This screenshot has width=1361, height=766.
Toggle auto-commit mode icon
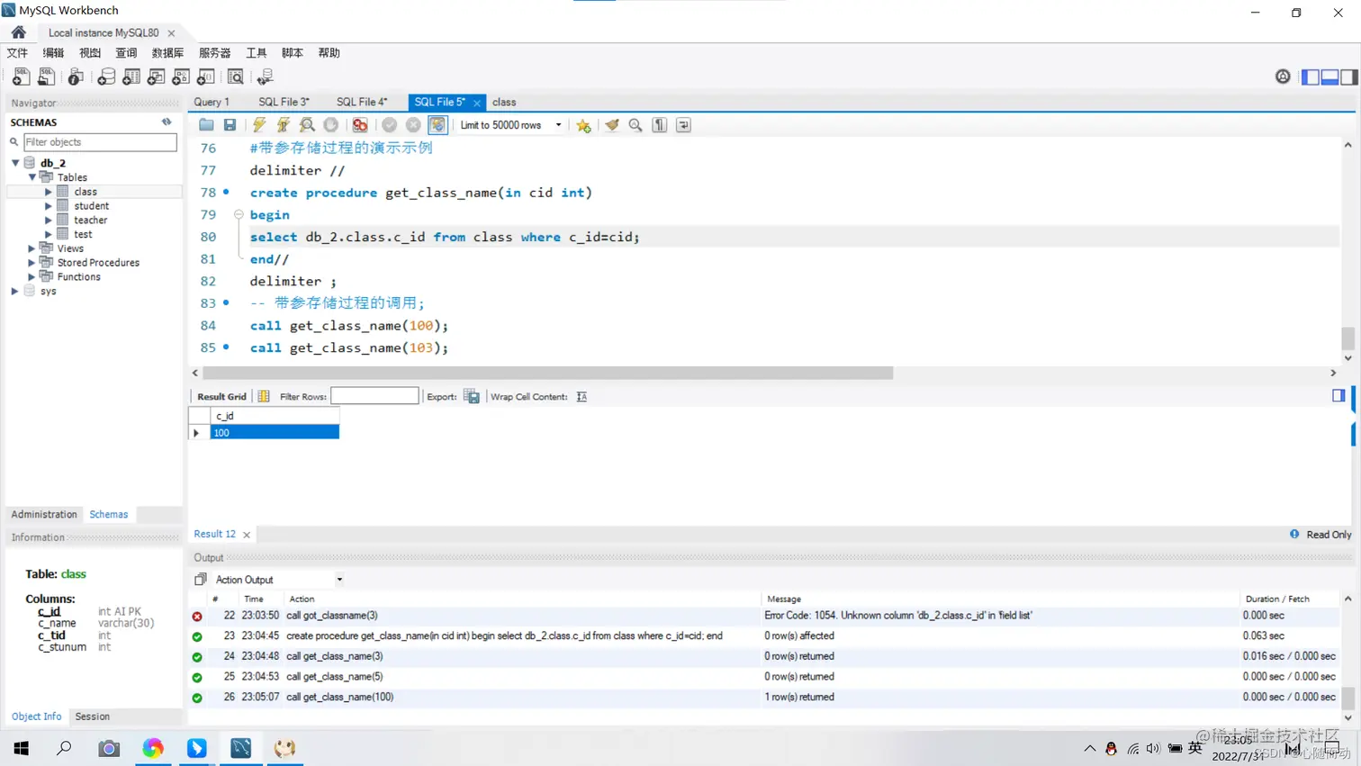(x=437, y=125)
